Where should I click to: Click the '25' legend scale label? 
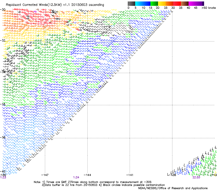pos(166,8)
